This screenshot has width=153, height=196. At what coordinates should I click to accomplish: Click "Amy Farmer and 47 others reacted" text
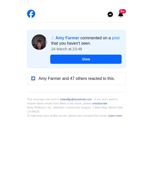[x=77, y=79]
